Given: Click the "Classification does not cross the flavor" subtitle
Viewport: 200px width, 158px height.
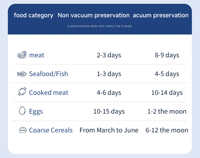Looking at the screenshot, I should [x=100, y=26].
